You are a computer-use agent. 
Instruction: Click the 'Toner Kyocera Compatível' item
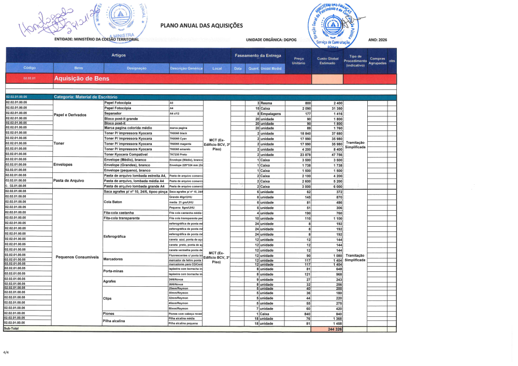(127, 154)
